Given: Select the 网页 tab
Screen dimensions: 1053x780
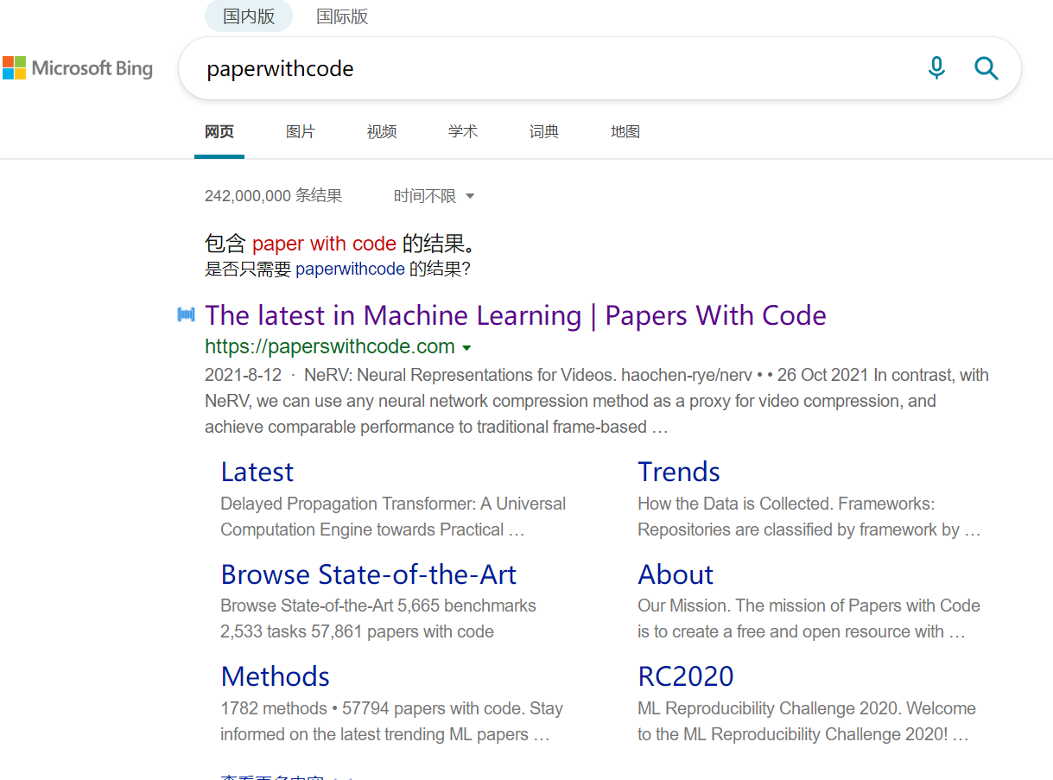Looking at the screenshot, I should (x=219, y=132).
